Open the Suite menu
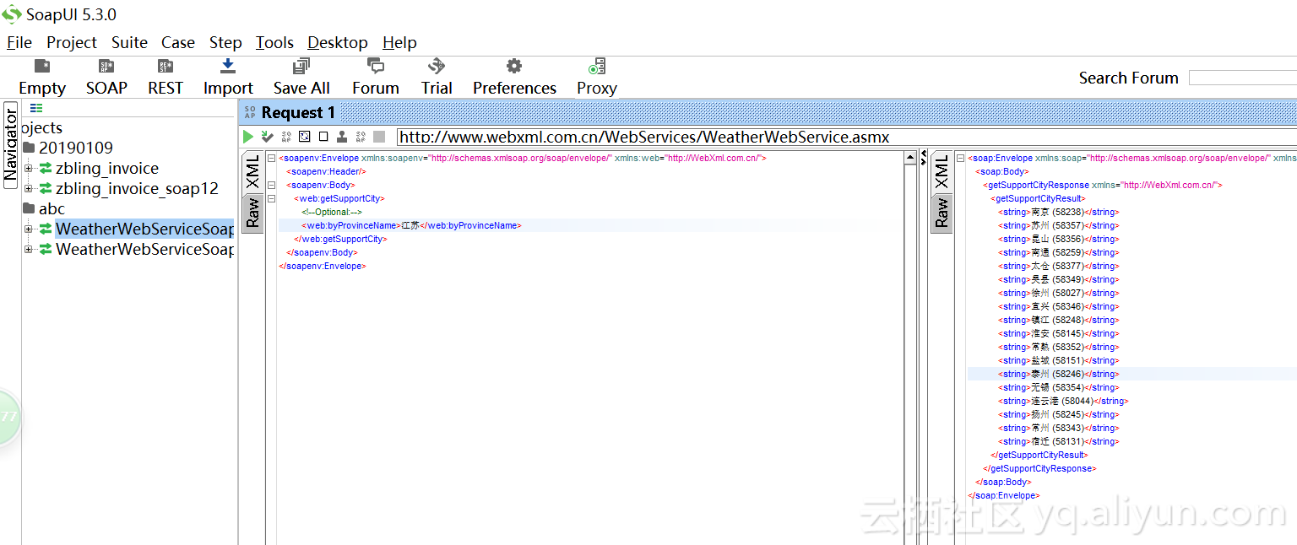1297x545 pixels. [129, 42]
